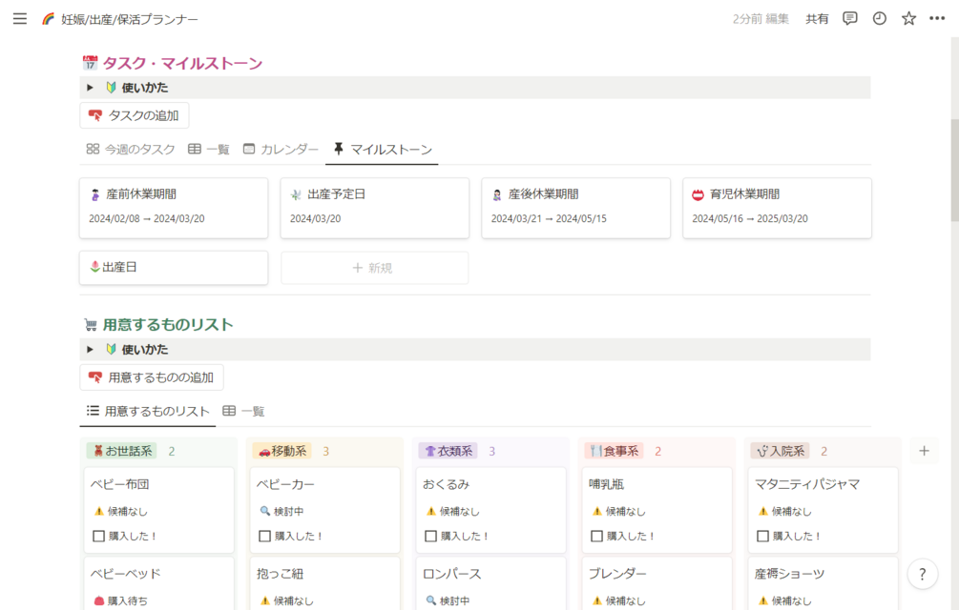Click the 食事系 group tag
The height and width of the screenshot is (610, 959).
click(x=615, y=451)
